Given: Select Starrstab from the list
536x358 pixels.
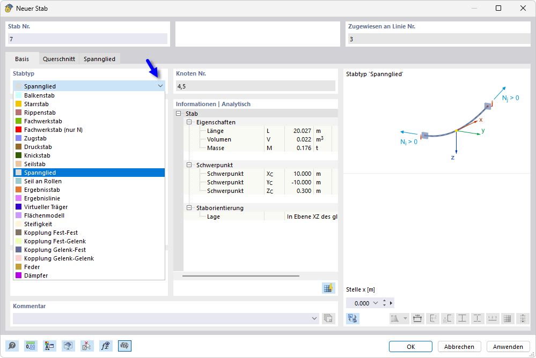Looking at the screenshot, I should coord(89,104).
